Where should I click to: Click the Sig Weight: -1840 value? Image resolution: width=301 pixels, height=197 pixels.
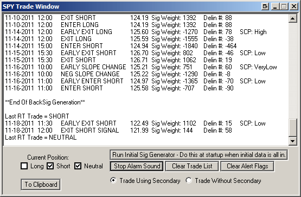[175, 46]
